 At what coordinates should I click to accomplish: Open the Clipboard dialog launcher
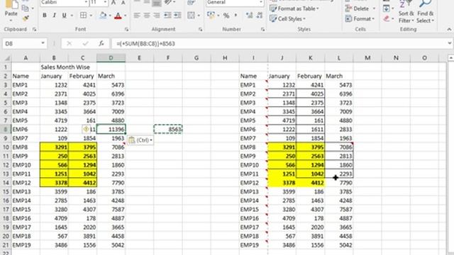35,29
